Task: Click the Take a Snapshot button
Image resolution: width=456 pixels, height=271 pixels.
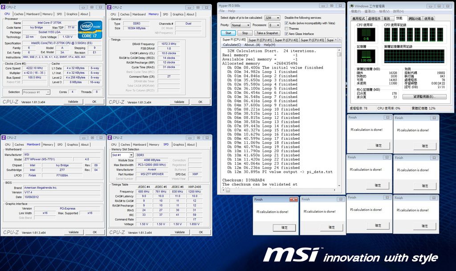Action: tap(267, 33)
